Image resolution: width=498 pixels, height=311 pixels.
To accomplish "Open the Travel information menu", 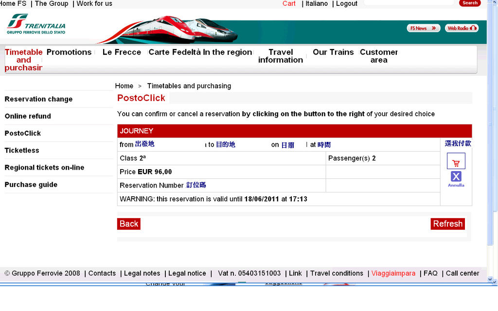I will [281, 56].
